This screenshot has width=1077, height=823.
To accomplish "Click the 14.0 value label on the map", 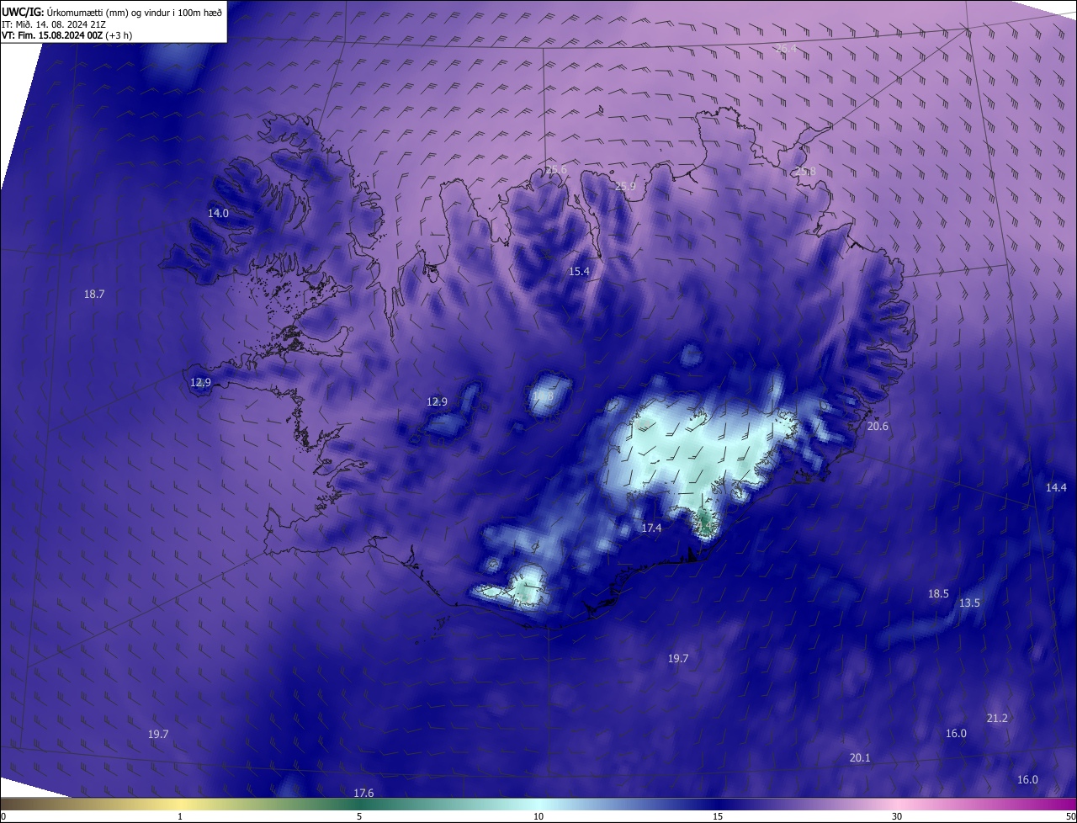I will (x=218, y=214).
